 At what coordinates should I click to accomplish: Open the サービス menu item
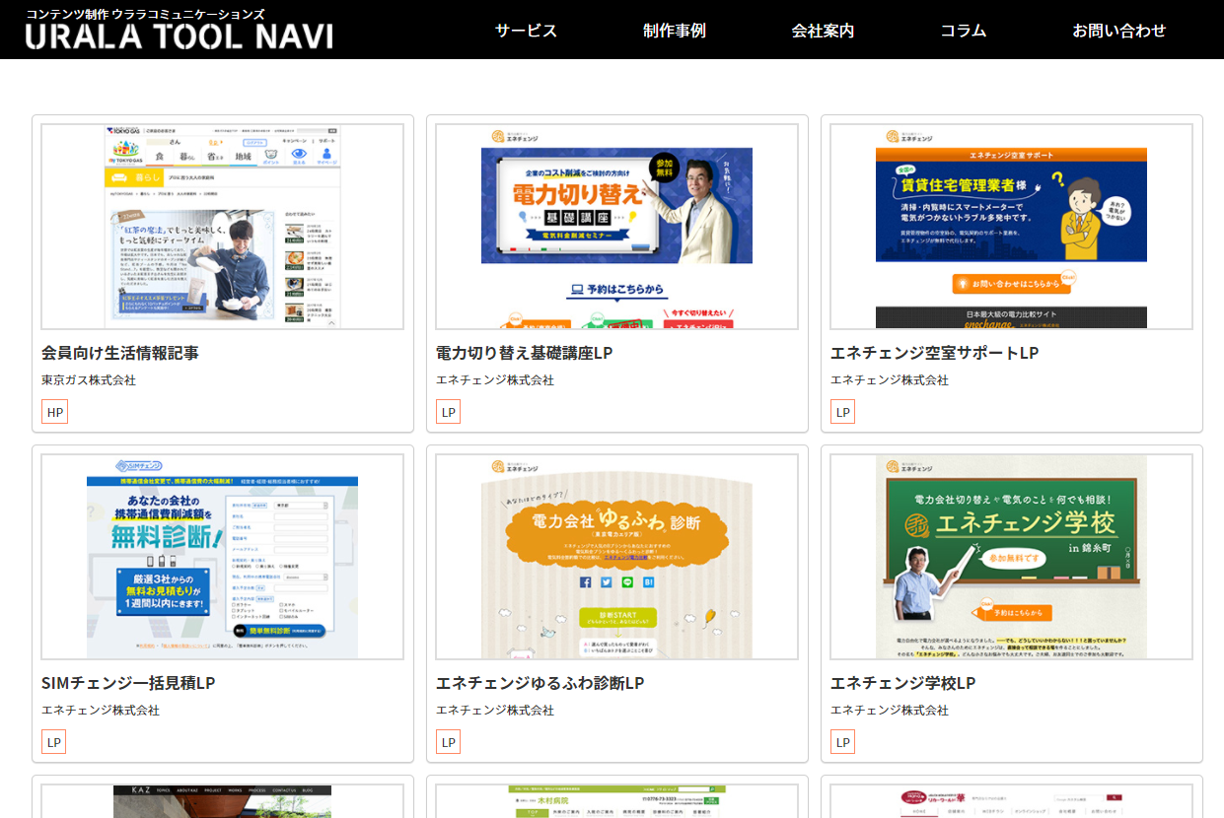coord(526,31)
